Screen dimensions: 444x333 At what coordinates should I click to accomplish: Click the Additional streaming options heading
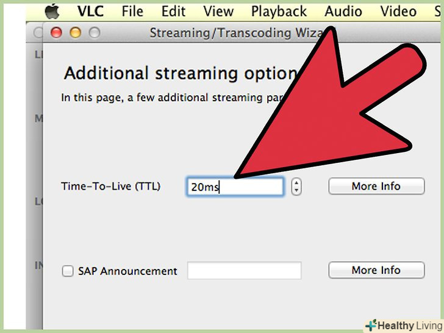click(x=180, y=73)
